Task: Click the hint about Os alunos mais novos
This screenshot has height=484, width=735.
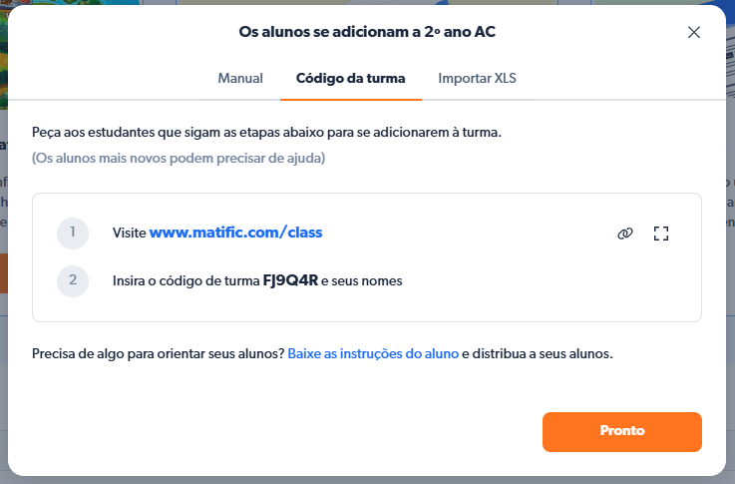Action: point(179,158)
